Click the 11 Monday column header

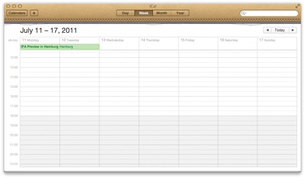tap(30, 40)
